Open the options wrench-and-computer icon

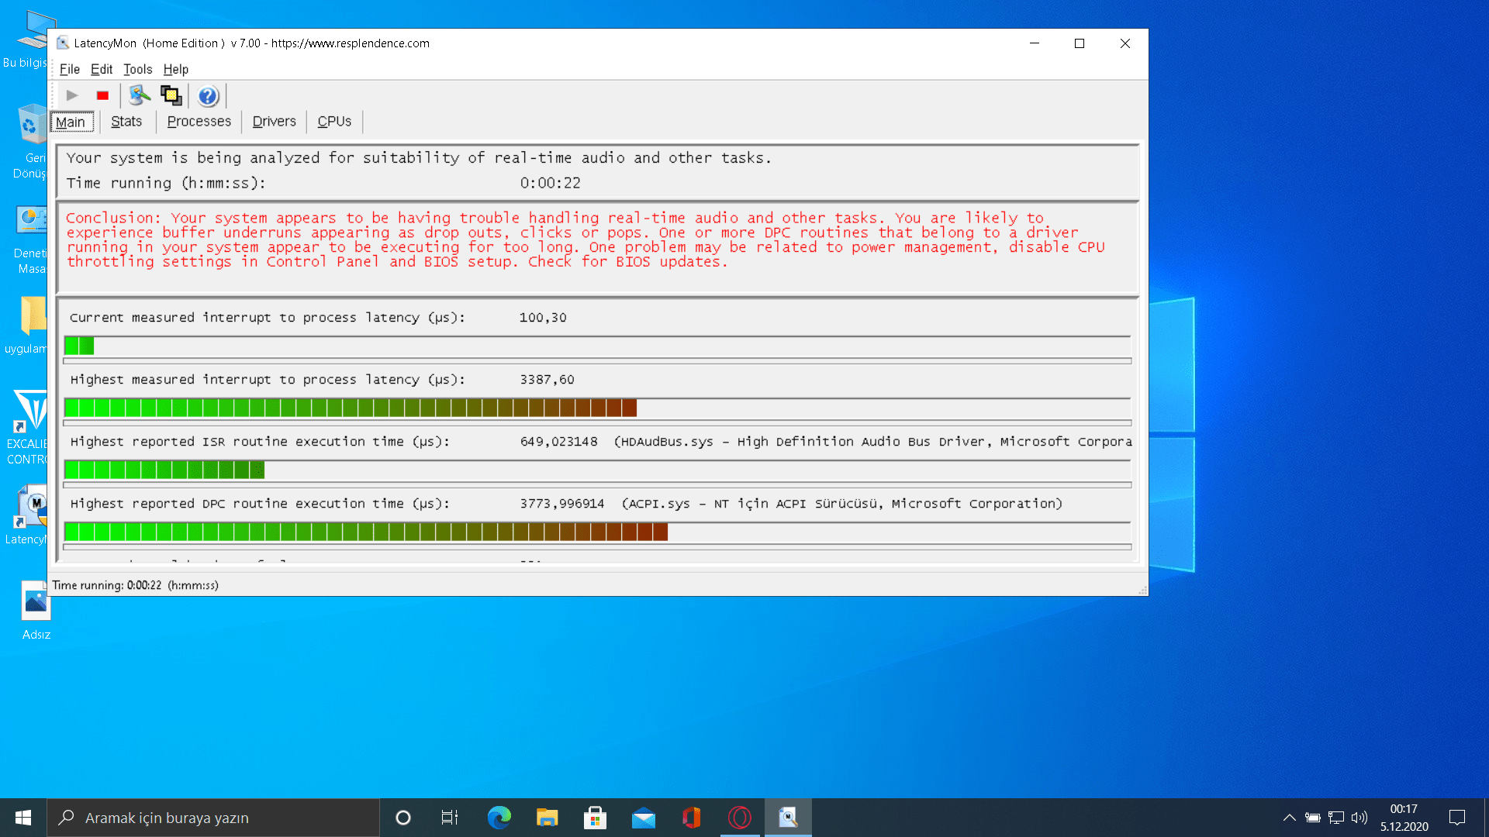point(140,95)
